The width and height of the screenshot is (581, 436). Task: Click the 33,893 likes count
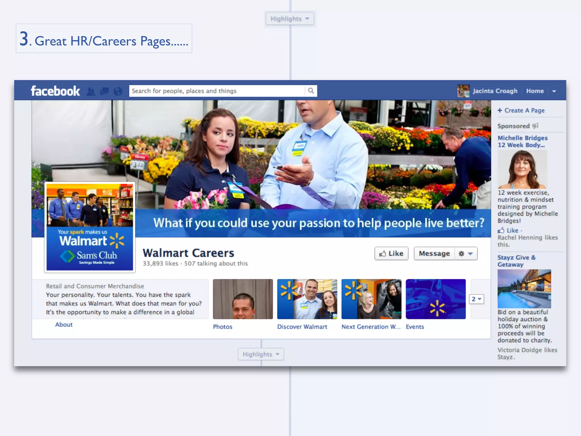click(x=160, y=263)
